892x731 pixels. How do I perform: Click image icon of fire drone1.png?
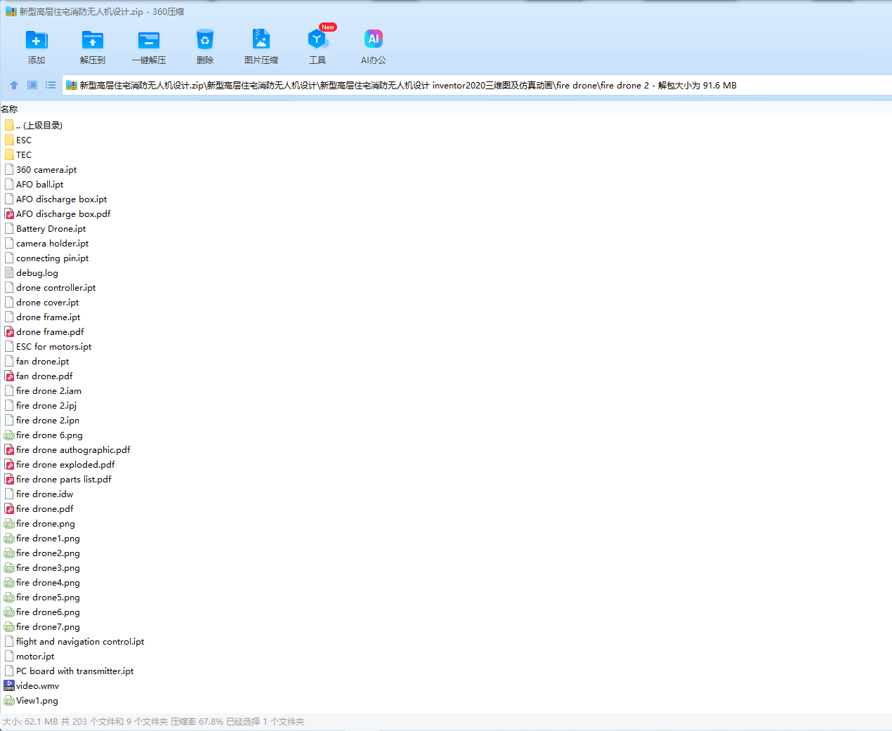(9, 539)
